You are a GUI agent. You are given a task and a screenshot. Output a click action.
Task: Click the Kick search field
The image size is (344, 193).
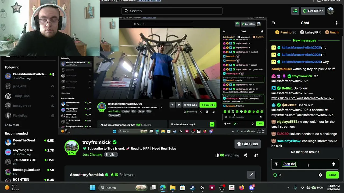[172, 11]
